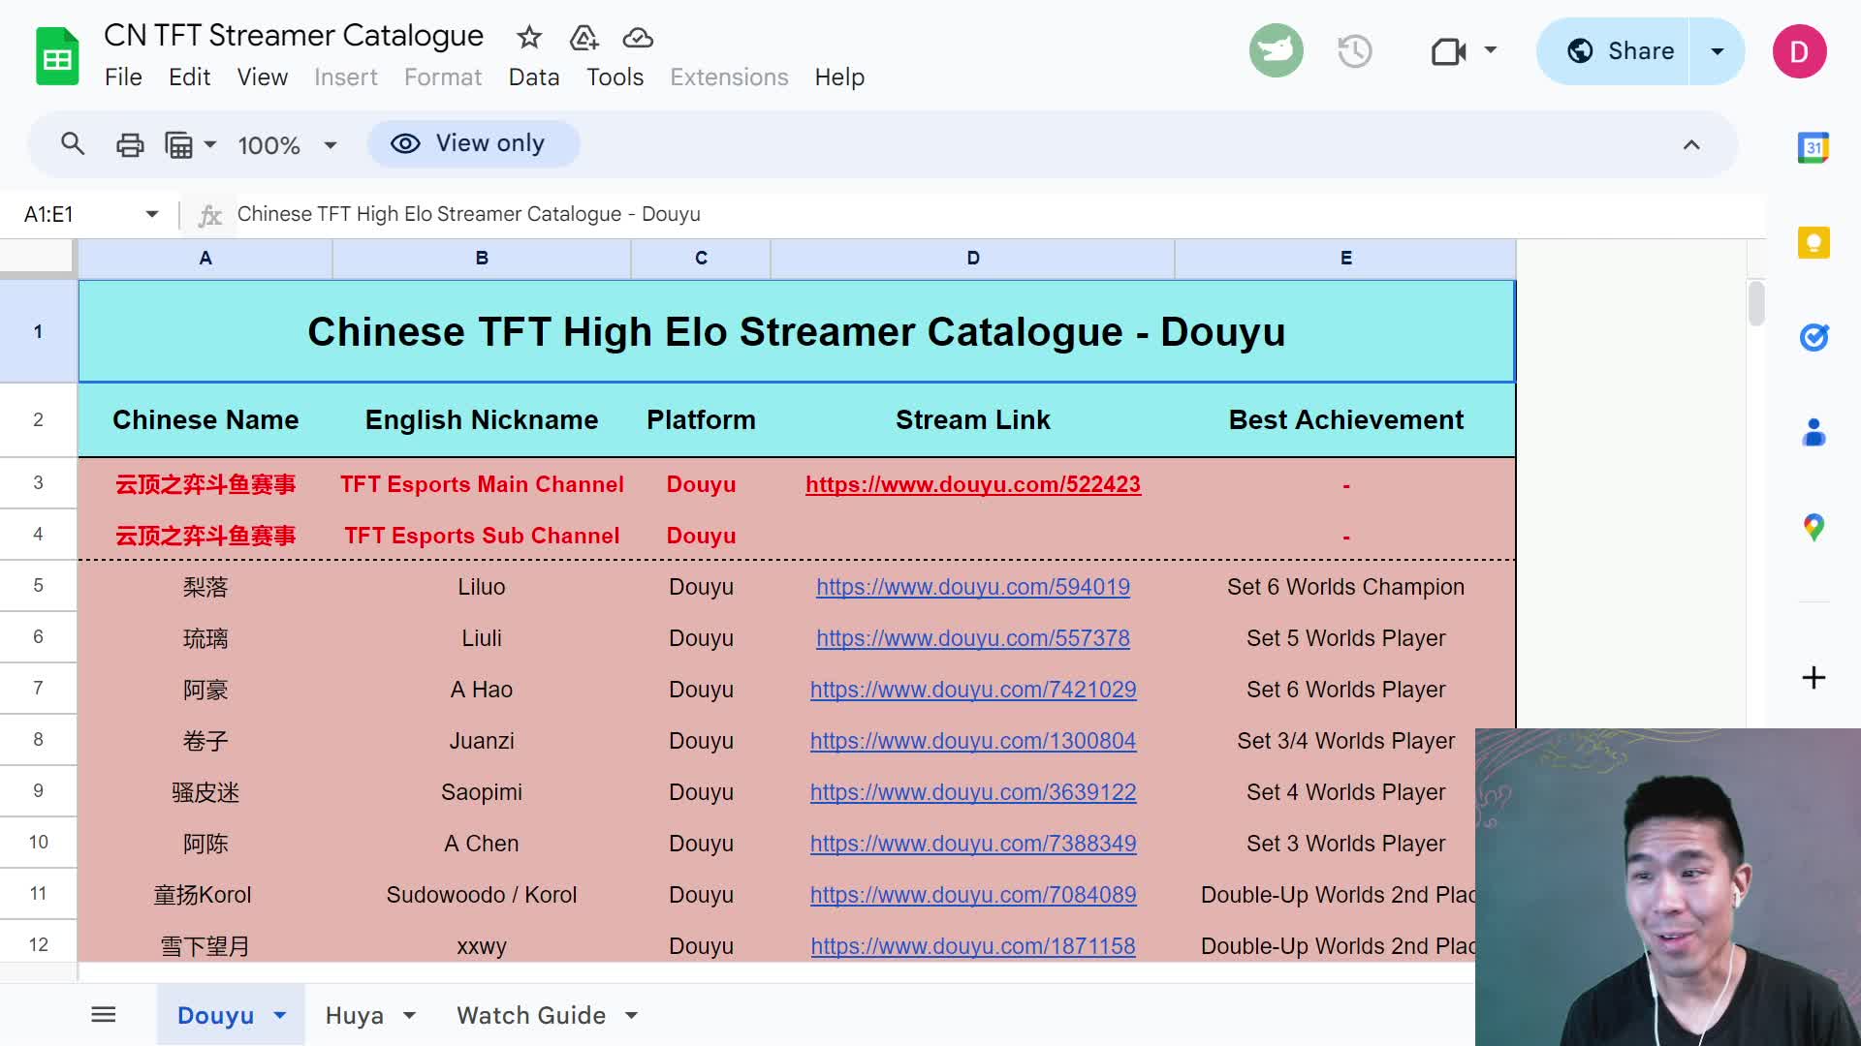
Task: Check the cloud document status icon
Action: [x=638, y=38]
